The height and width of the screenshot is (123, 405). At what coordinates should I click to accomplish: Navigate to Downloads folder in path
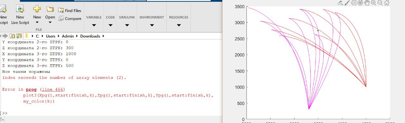point(90,36)
